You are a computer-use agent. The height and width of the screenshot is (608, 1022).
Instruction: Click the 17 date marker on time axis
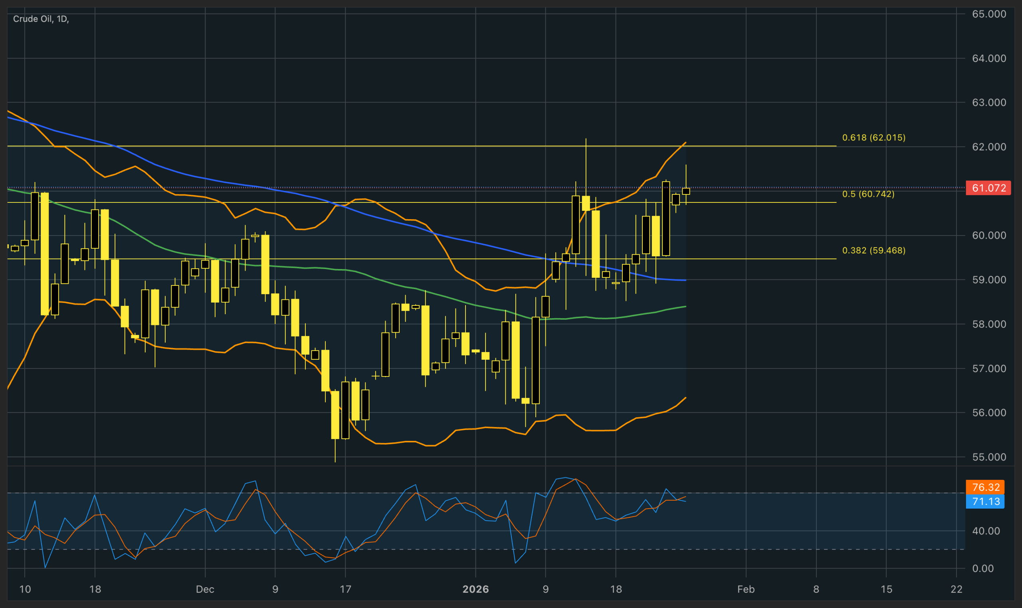(345, 589)
